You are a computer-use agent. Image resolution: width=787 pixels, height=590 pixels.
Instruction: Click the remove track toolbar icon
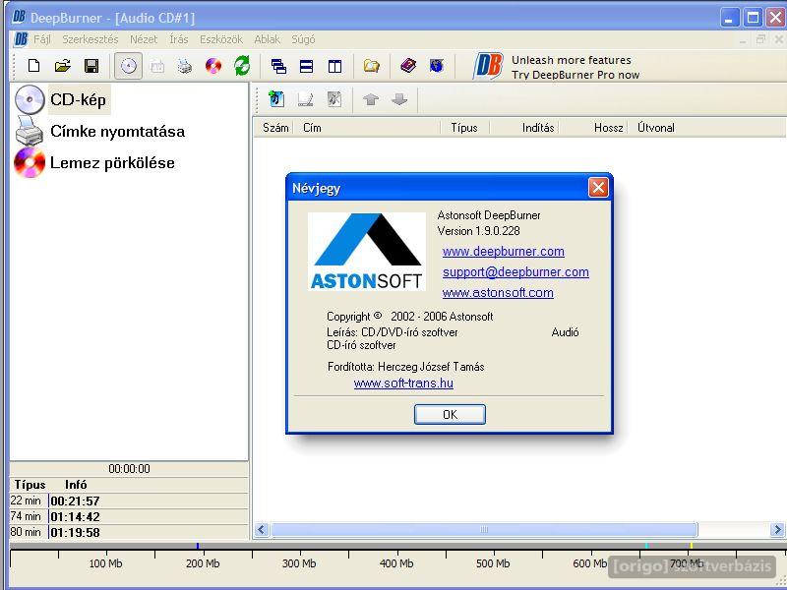tap(334, 99)
